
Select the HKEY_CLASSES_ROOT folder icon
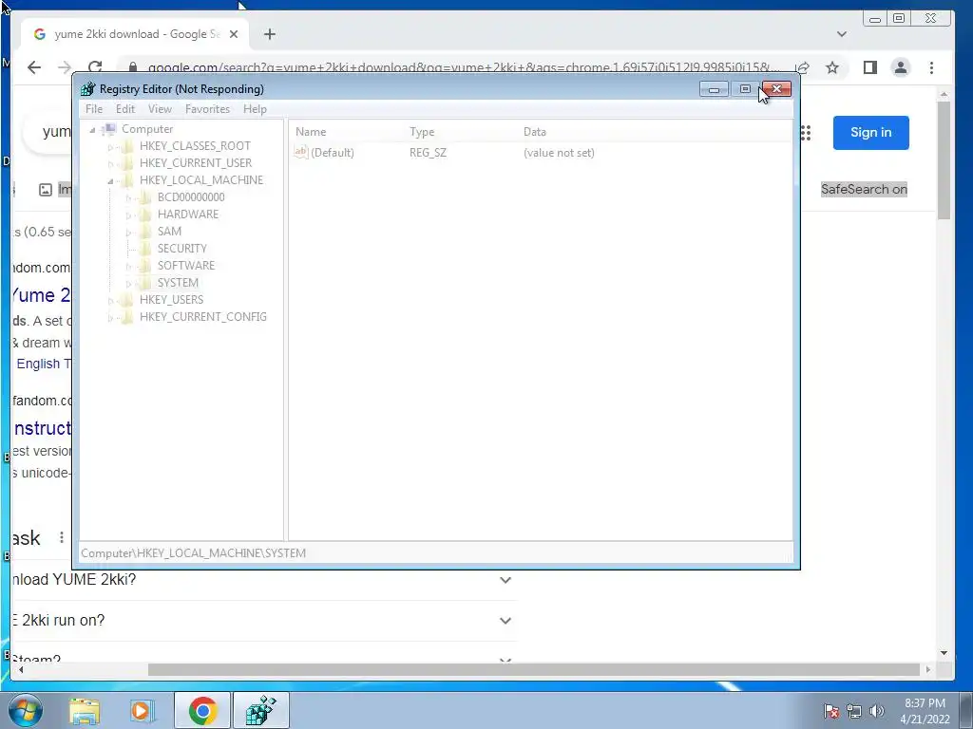[x=127, y=146]
